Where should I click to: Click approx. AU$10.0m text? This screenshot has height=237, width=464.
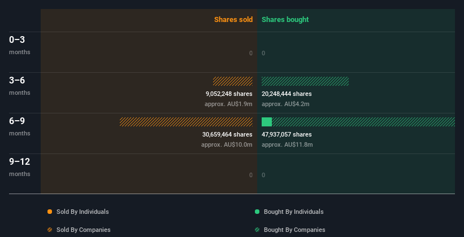227,145
